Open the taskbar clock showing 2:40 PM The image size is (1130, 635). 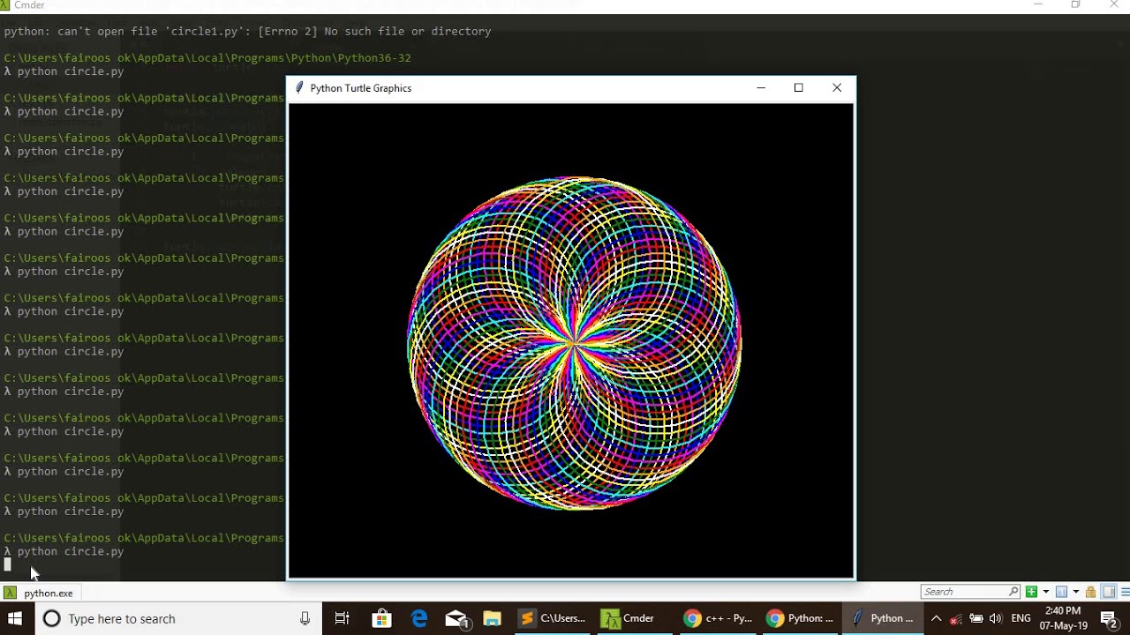pos(1063,618)
